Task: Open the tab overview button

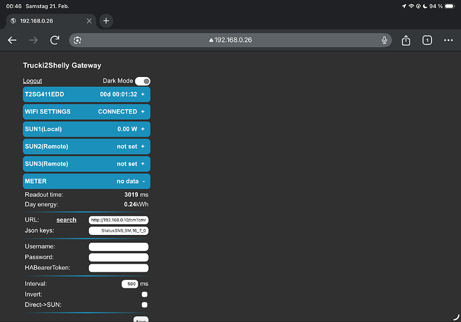Action: [x=427, y=40]
